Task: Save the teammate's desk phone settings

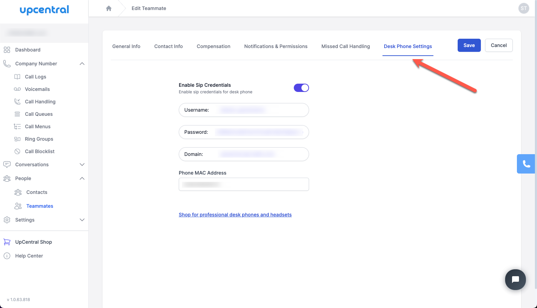Action: click(469, 45)
